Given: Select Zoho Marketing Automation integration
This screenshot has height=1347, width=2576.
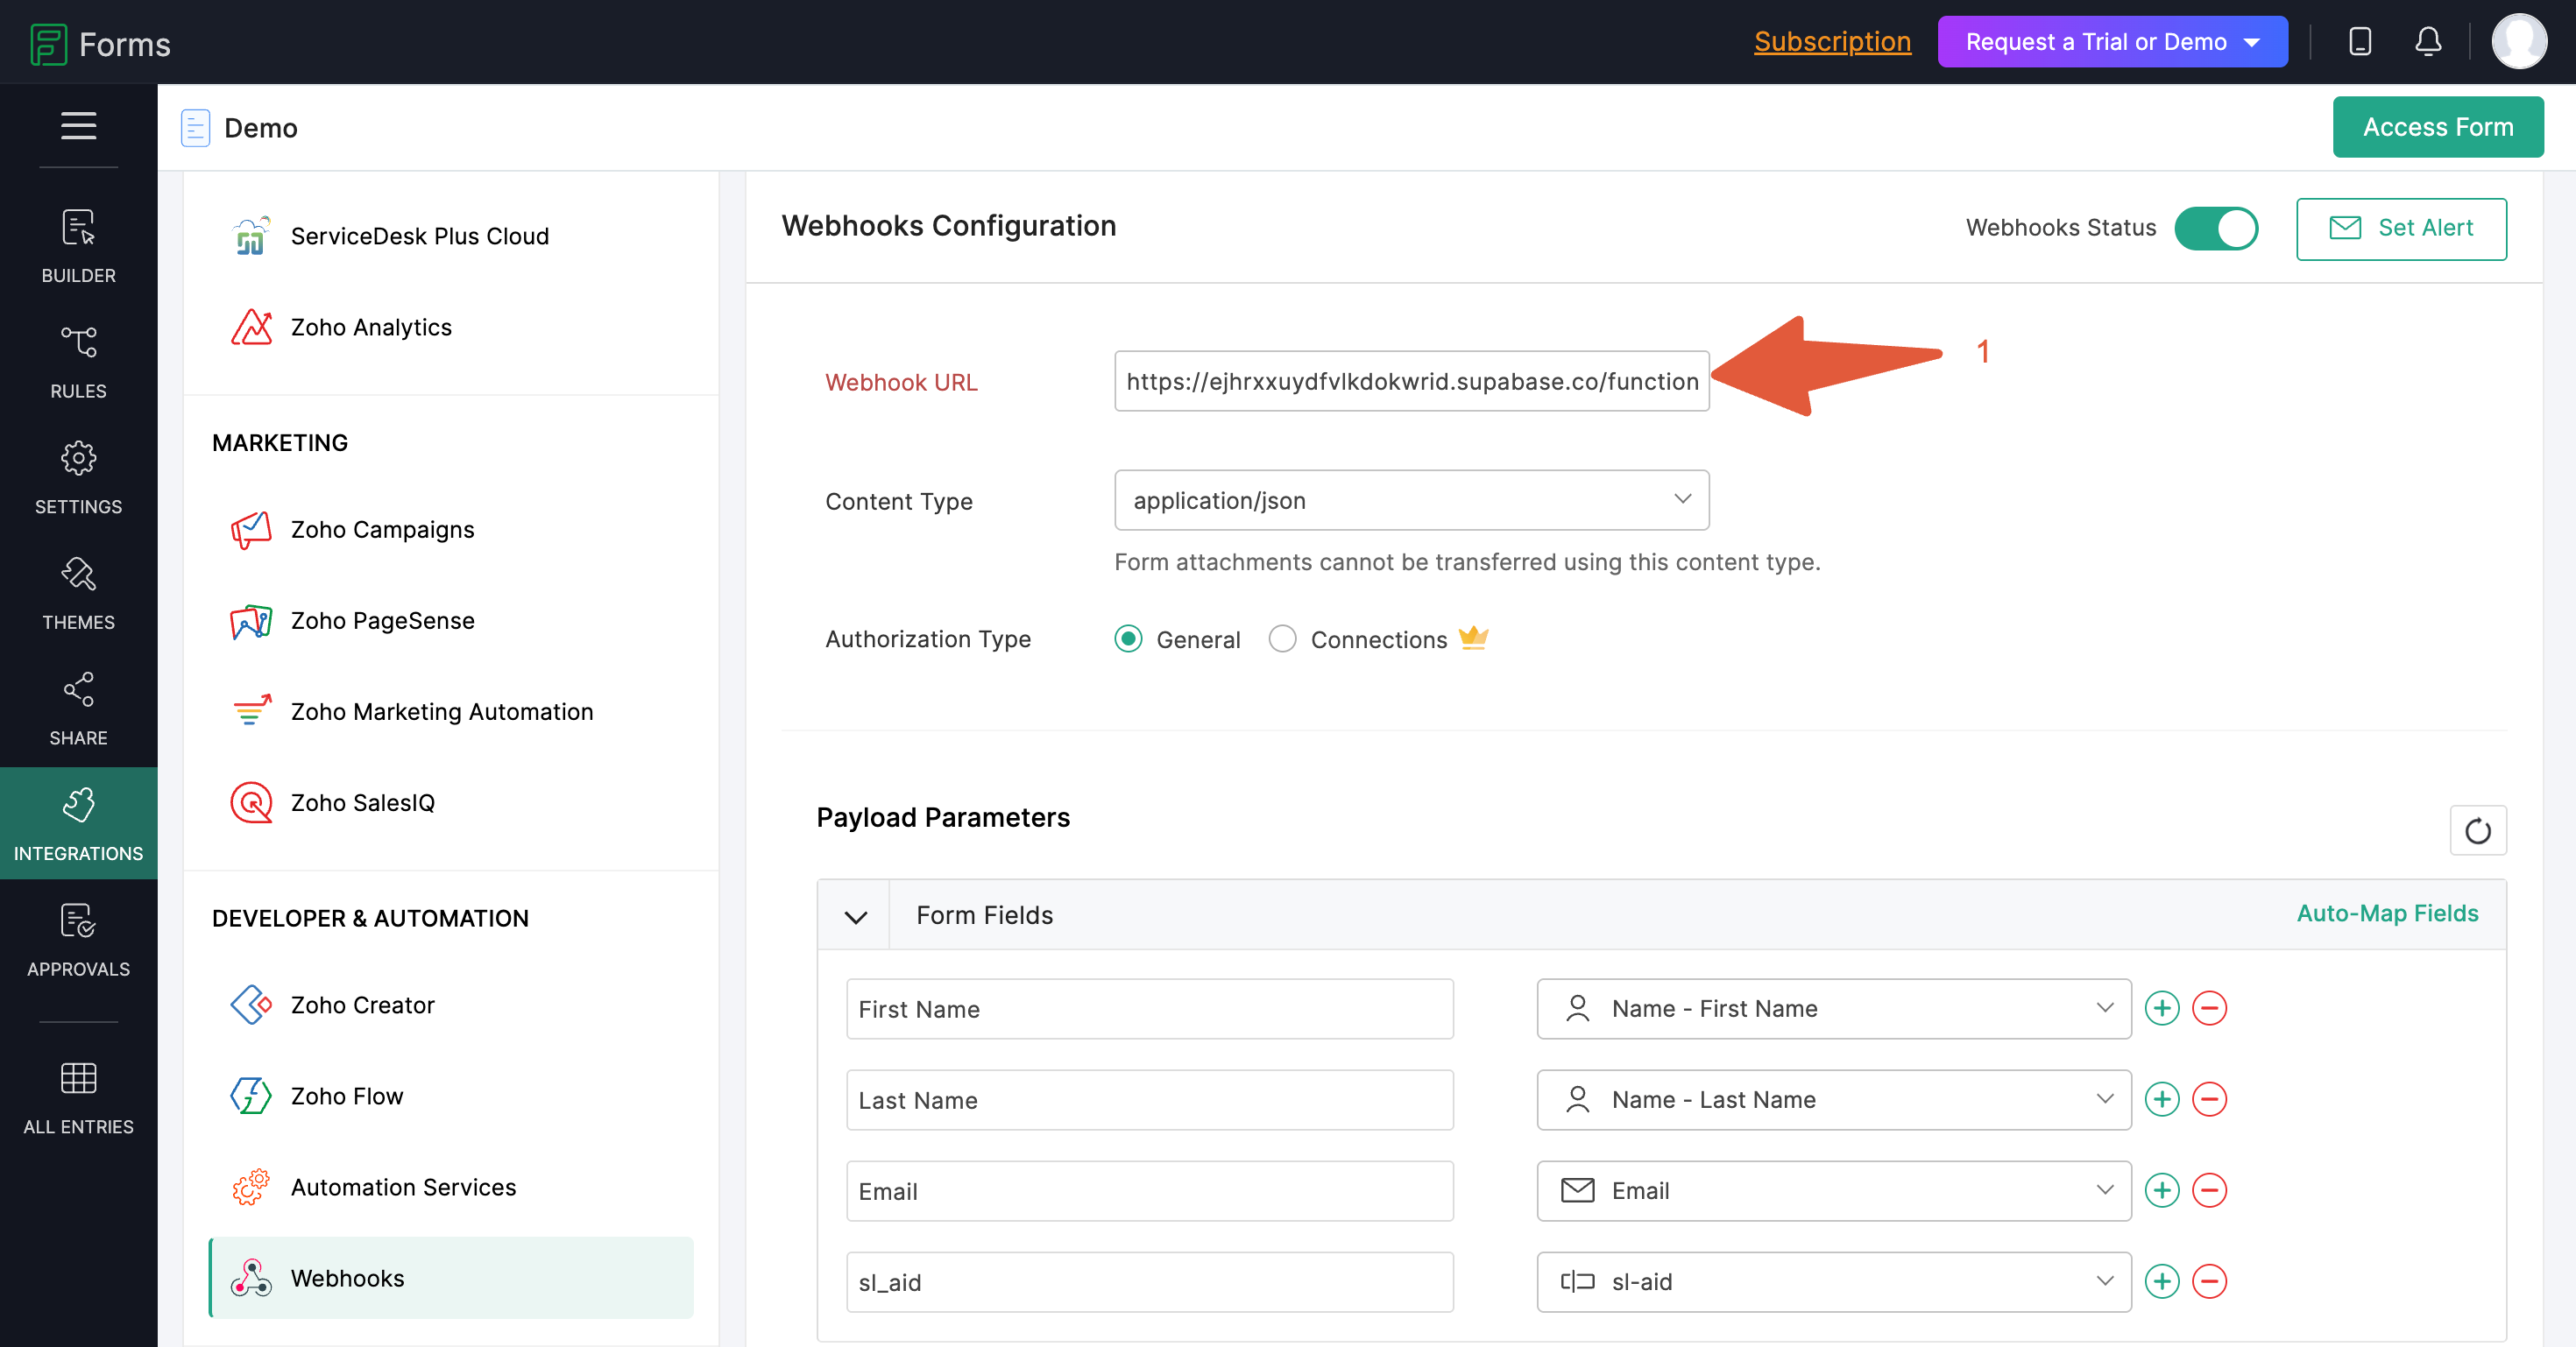Looking at the screenshot, I should tap(450, 711).
